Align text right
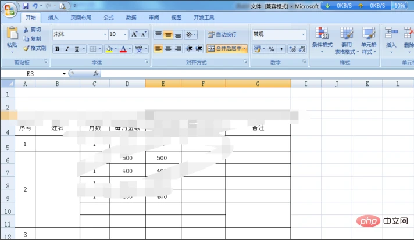 tap(178, 49)
